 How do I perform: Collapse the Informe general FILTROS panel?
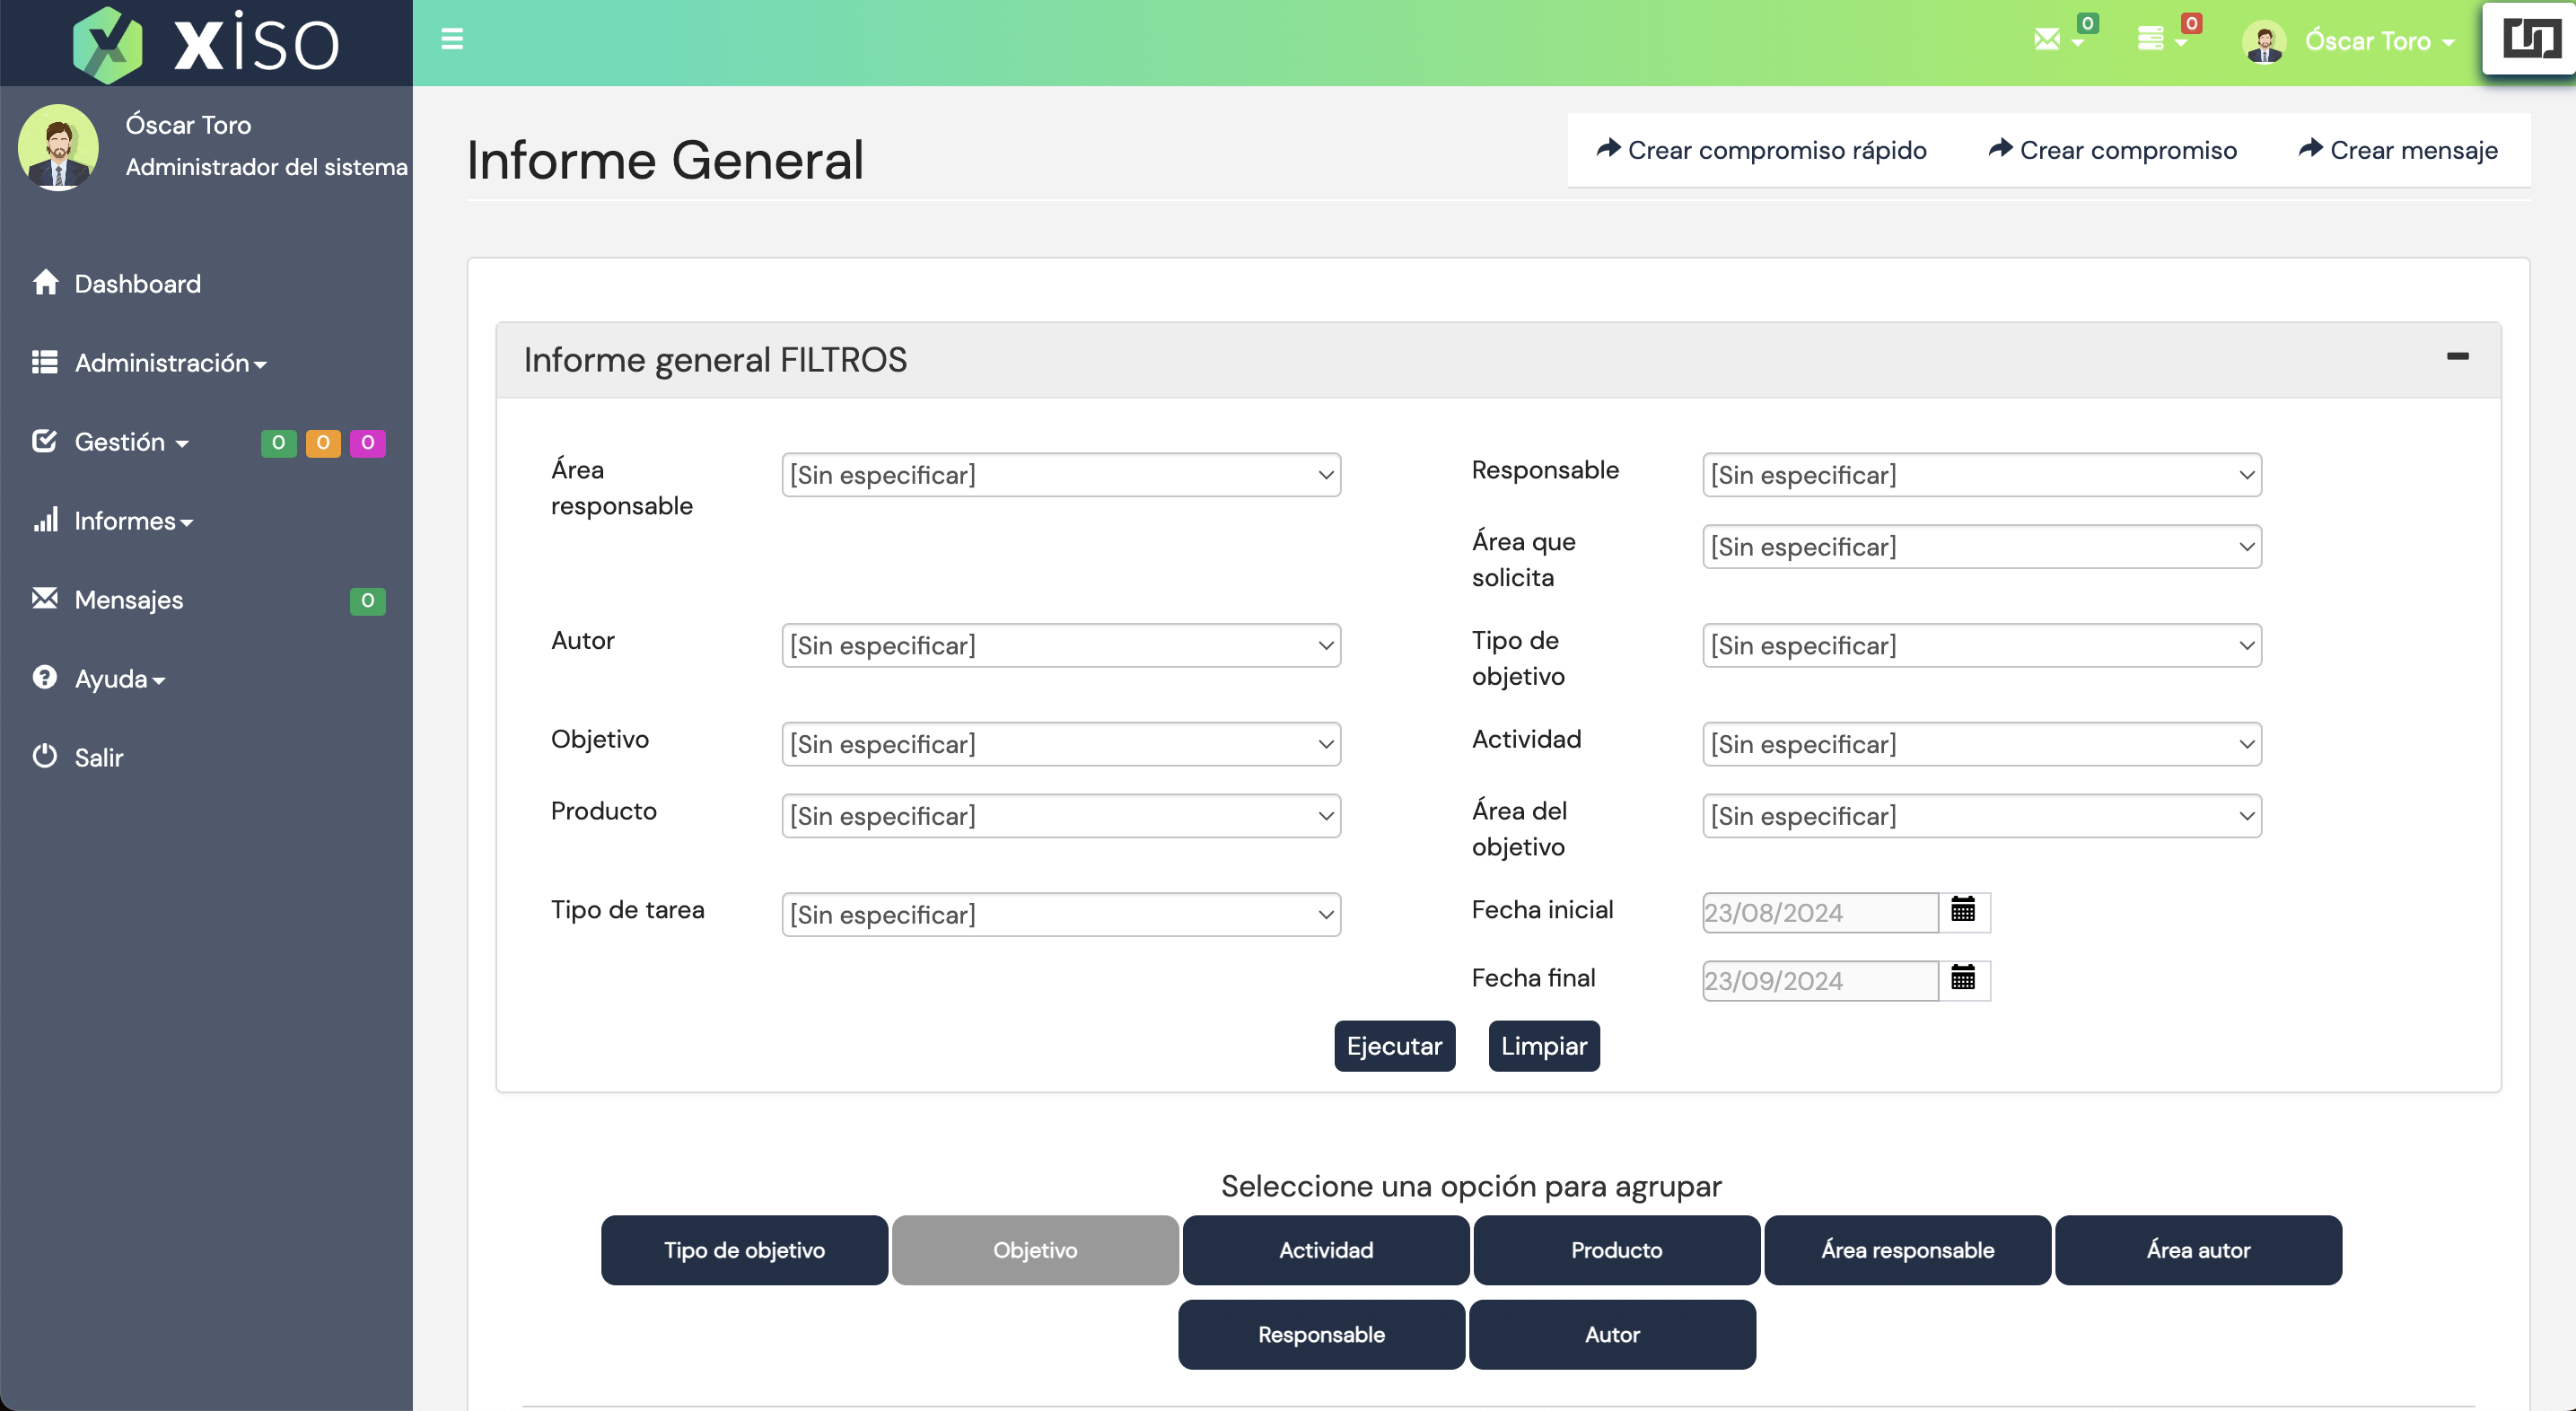tap(2457, 357)
